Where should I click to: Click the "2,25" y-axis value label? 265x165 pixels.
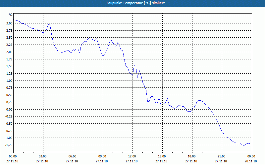10,45
